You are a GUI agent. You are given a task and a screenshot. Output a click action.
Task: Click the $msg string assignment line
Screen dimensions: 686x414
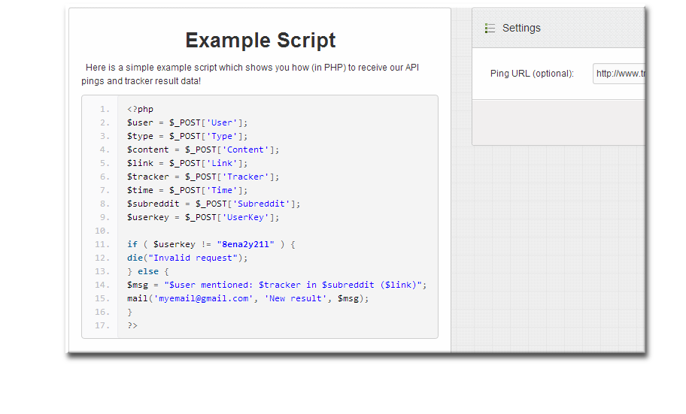coord(276,285)
